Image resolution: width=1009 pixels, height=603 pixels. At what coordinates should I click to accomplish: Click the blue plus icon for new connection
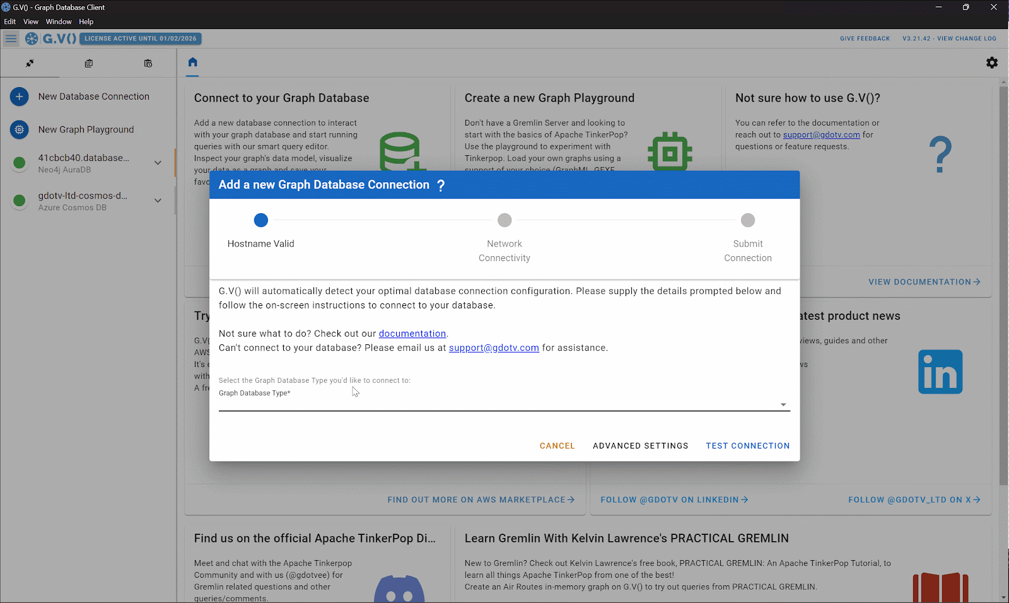pyautogui.click(x=20, y=97)
